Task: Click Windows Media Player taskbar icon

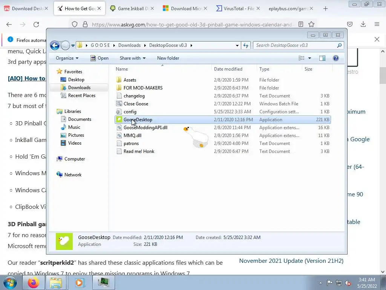Action: click(x=79, y=282)
